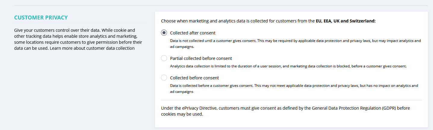The width and height of the screenshot is (433, 130).
Task: Click the CUSTOMER PRIVACY section heading
Action: (x=41, y=18)
